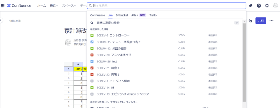Select yellow cell containing 2019

pos(78,69)
